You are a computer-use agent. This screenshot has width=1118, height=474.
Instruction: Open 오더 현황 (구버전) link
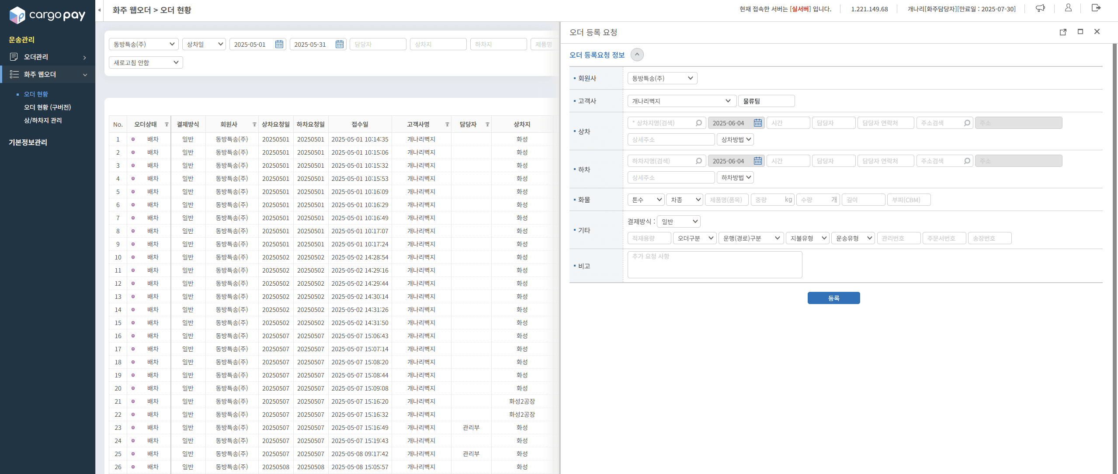tap(47, 107)
